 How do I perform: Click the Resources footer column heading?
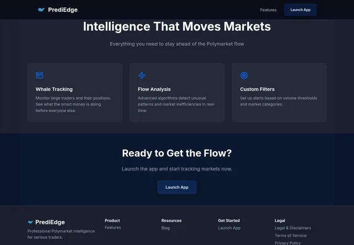click(x=171, y=221)
